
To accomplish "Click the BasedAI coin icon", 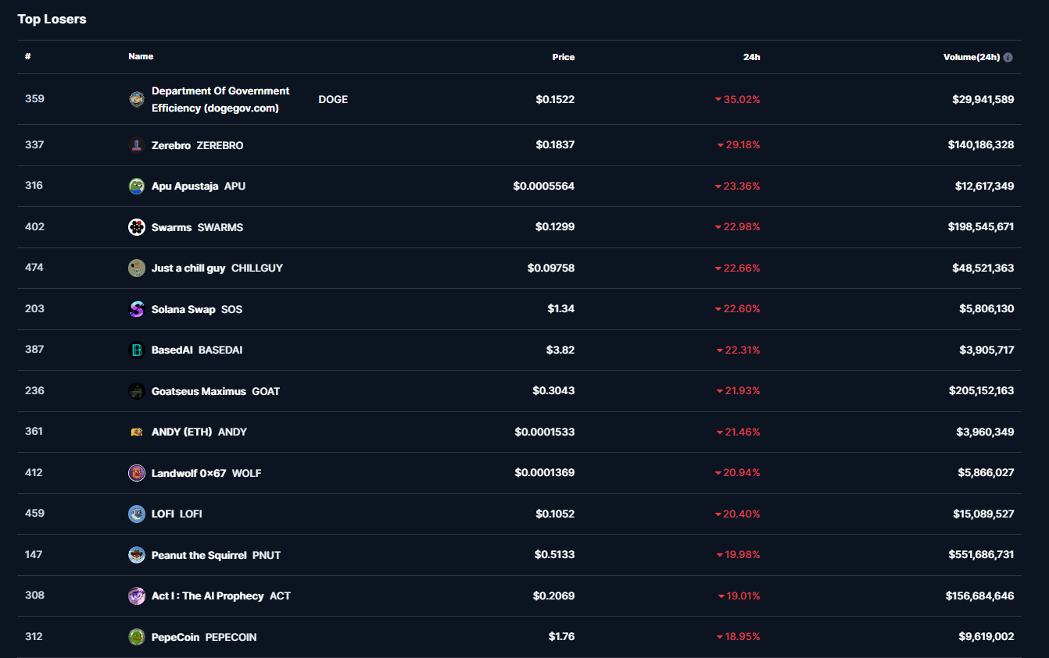I will click(137, 350).
